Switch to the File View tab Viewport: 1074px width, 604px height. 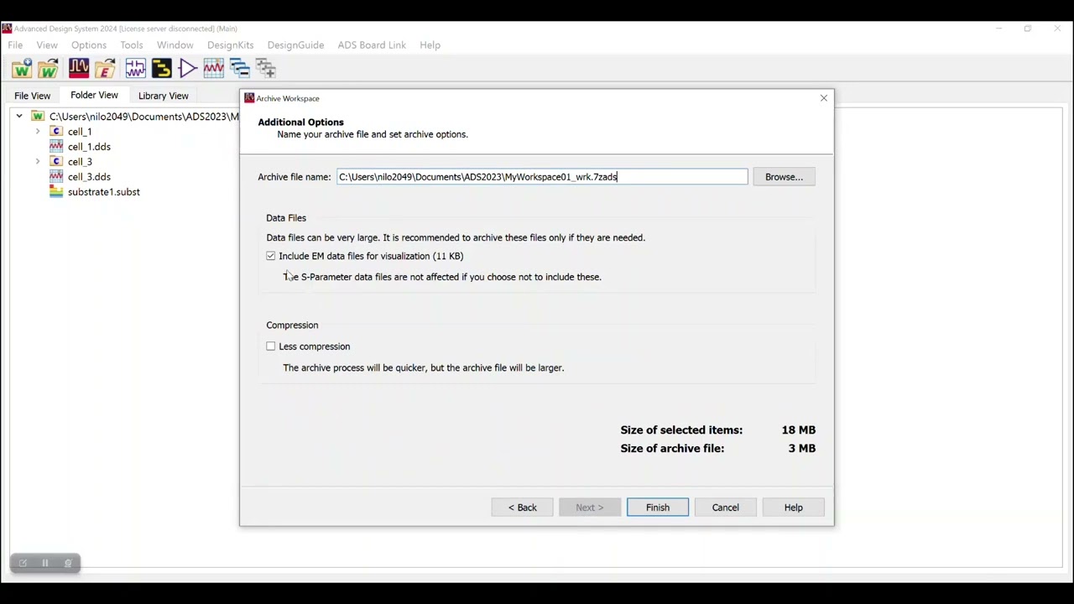tap(33, 96)
